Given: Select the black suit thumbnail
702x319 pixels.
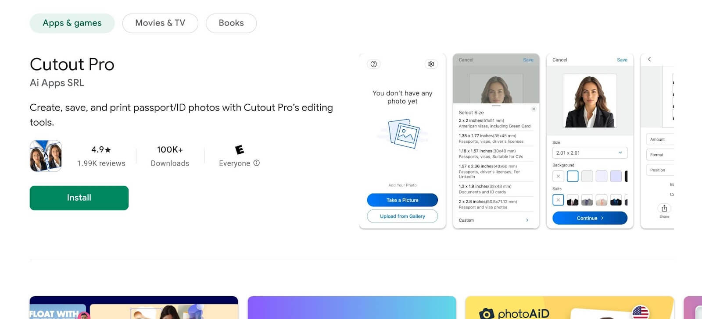Looking at the screenshot, I should 573,200.
